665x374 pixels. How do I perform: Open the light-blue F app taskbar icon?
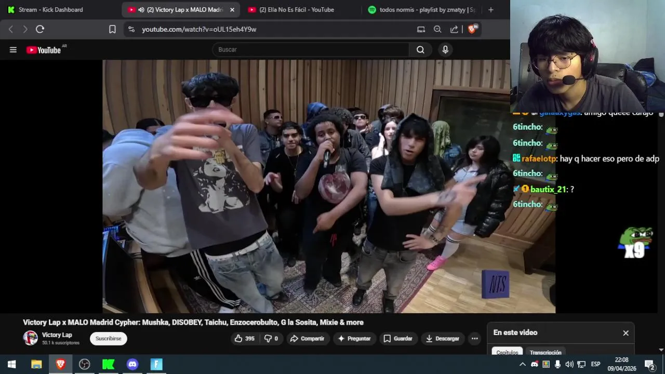[x=156, y=364]
